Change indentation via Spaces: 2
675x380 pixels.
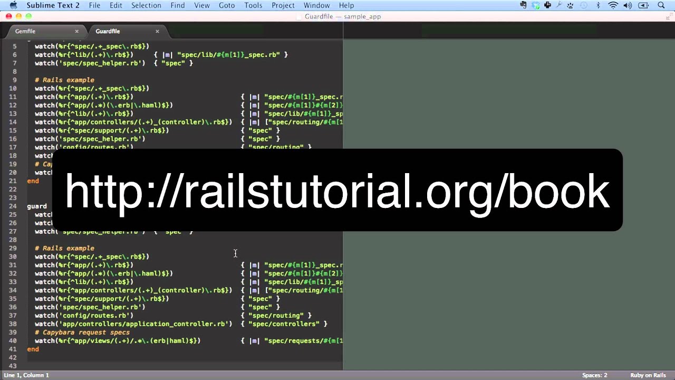(x=594, y=375)
